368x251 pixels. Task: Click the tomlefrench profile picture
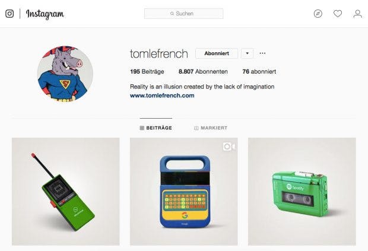click(x=65, y=74)
